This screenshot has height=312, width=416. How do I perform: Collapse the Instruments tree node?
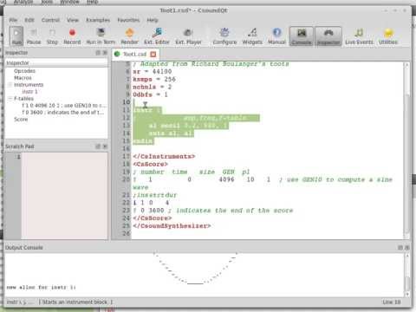click(x=10, y=85)
